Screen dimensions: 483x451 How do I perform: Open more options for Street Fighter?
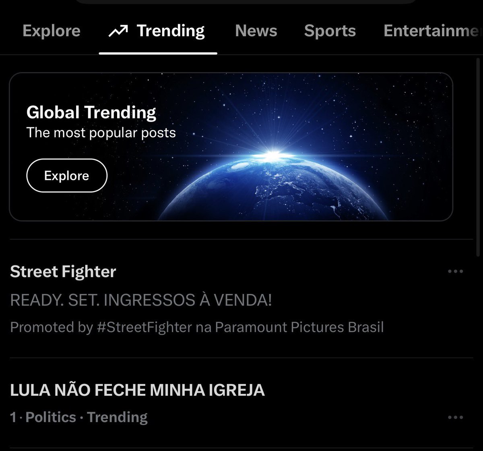(455, 271)
